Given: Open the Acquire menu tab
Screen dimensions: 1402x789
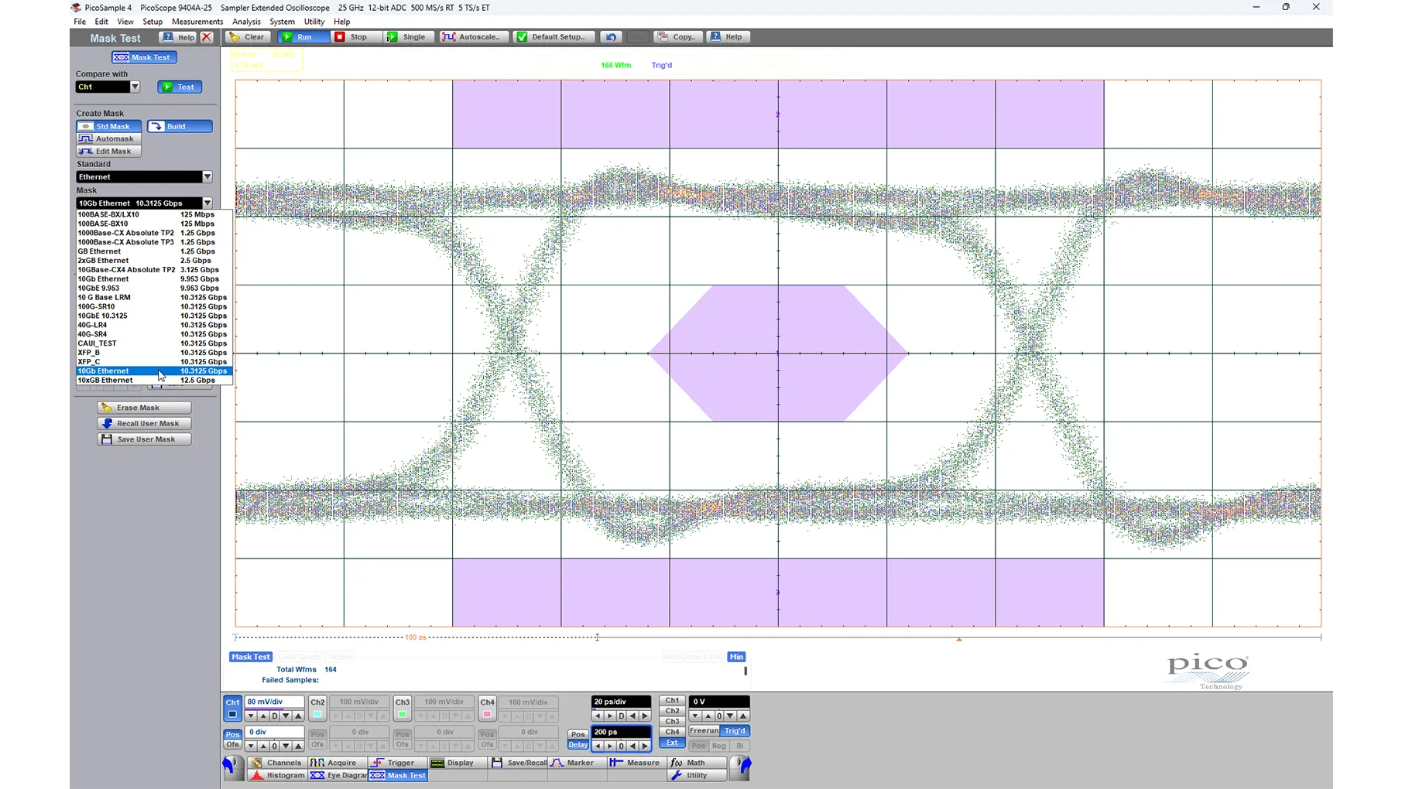Looking at the screenshot, I should [x=336, y=763].
